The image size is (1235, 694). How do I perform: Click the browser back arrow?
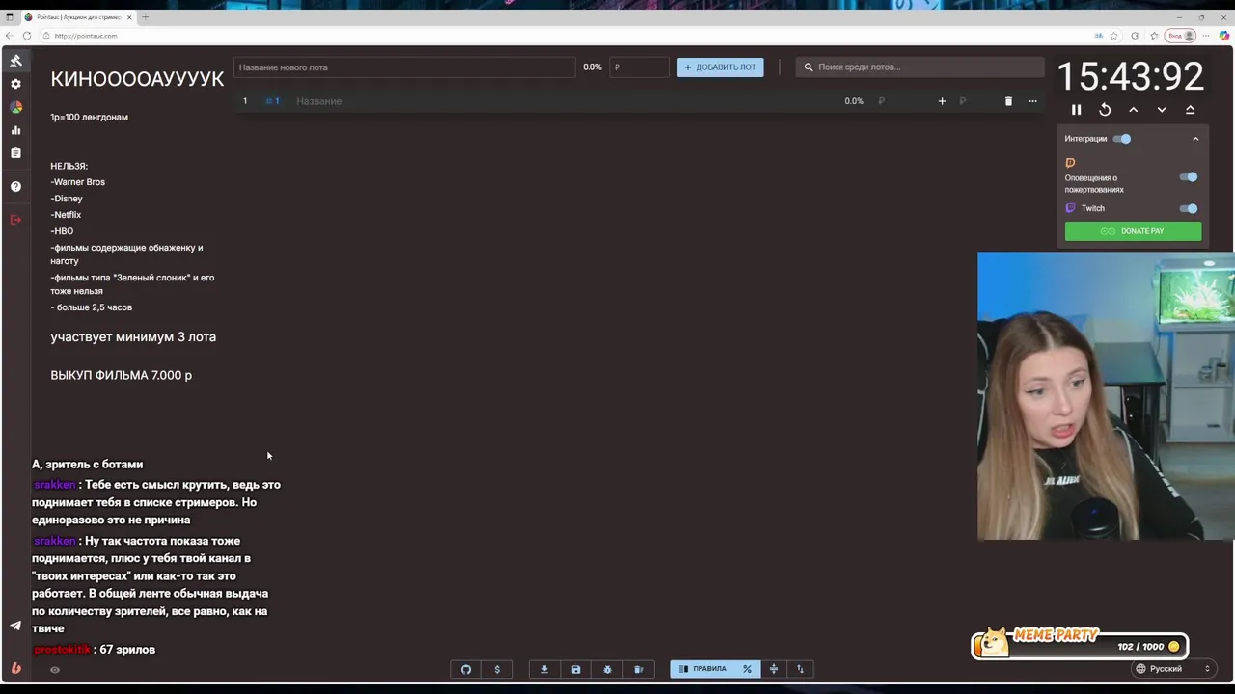pos(10,36)
